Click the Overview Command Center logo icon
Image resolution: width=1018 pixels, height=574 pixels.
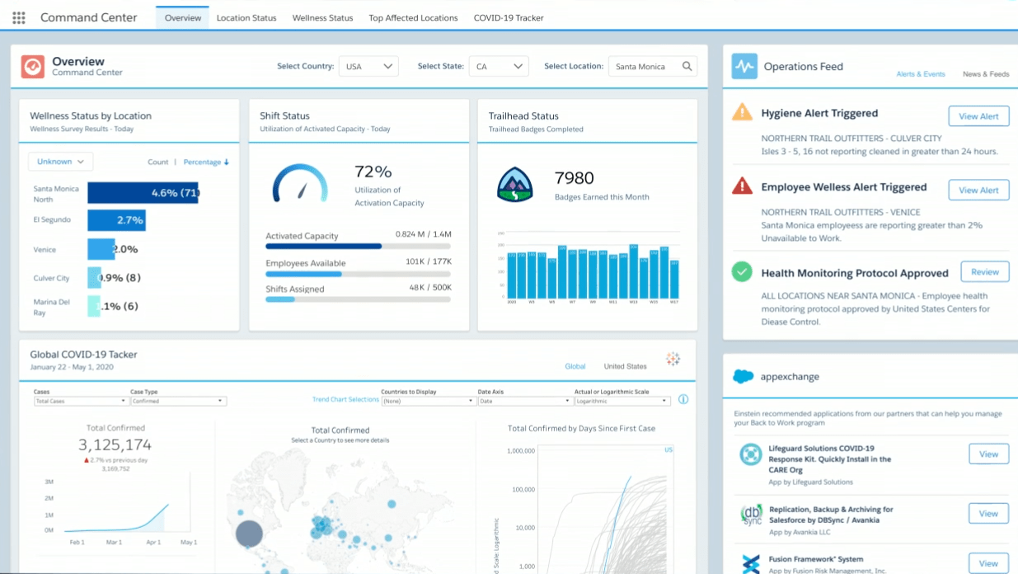[32, 67]
